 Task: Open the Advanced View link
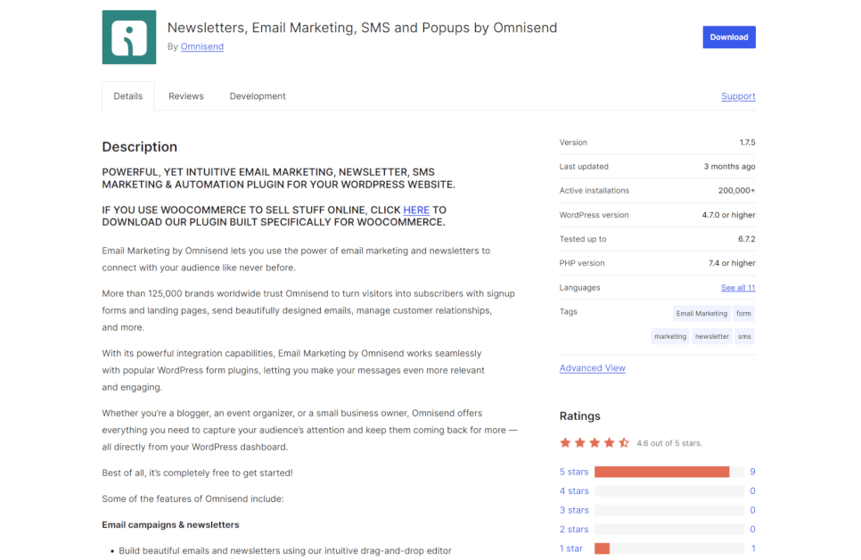[592, 368]
